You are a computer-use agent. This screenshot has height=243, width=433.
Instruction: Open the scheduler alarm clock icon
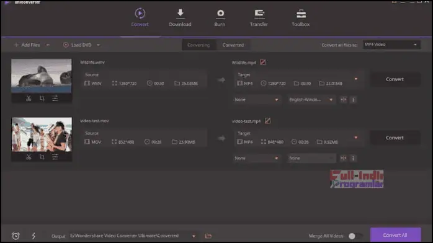click(16, 236)
